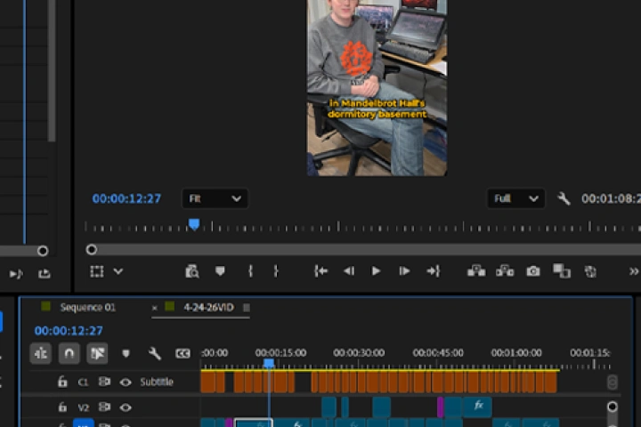
Task: Hide the Subtitle track with eye icon
Action: click(126, 382)
